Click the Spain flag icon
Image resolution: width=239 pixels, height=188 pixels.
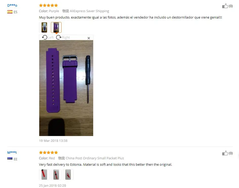pos(10,12)
